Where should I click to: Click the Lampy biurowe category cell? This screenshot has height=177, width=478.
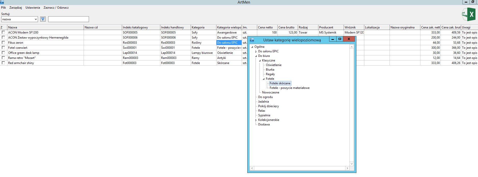coord(203,53)
